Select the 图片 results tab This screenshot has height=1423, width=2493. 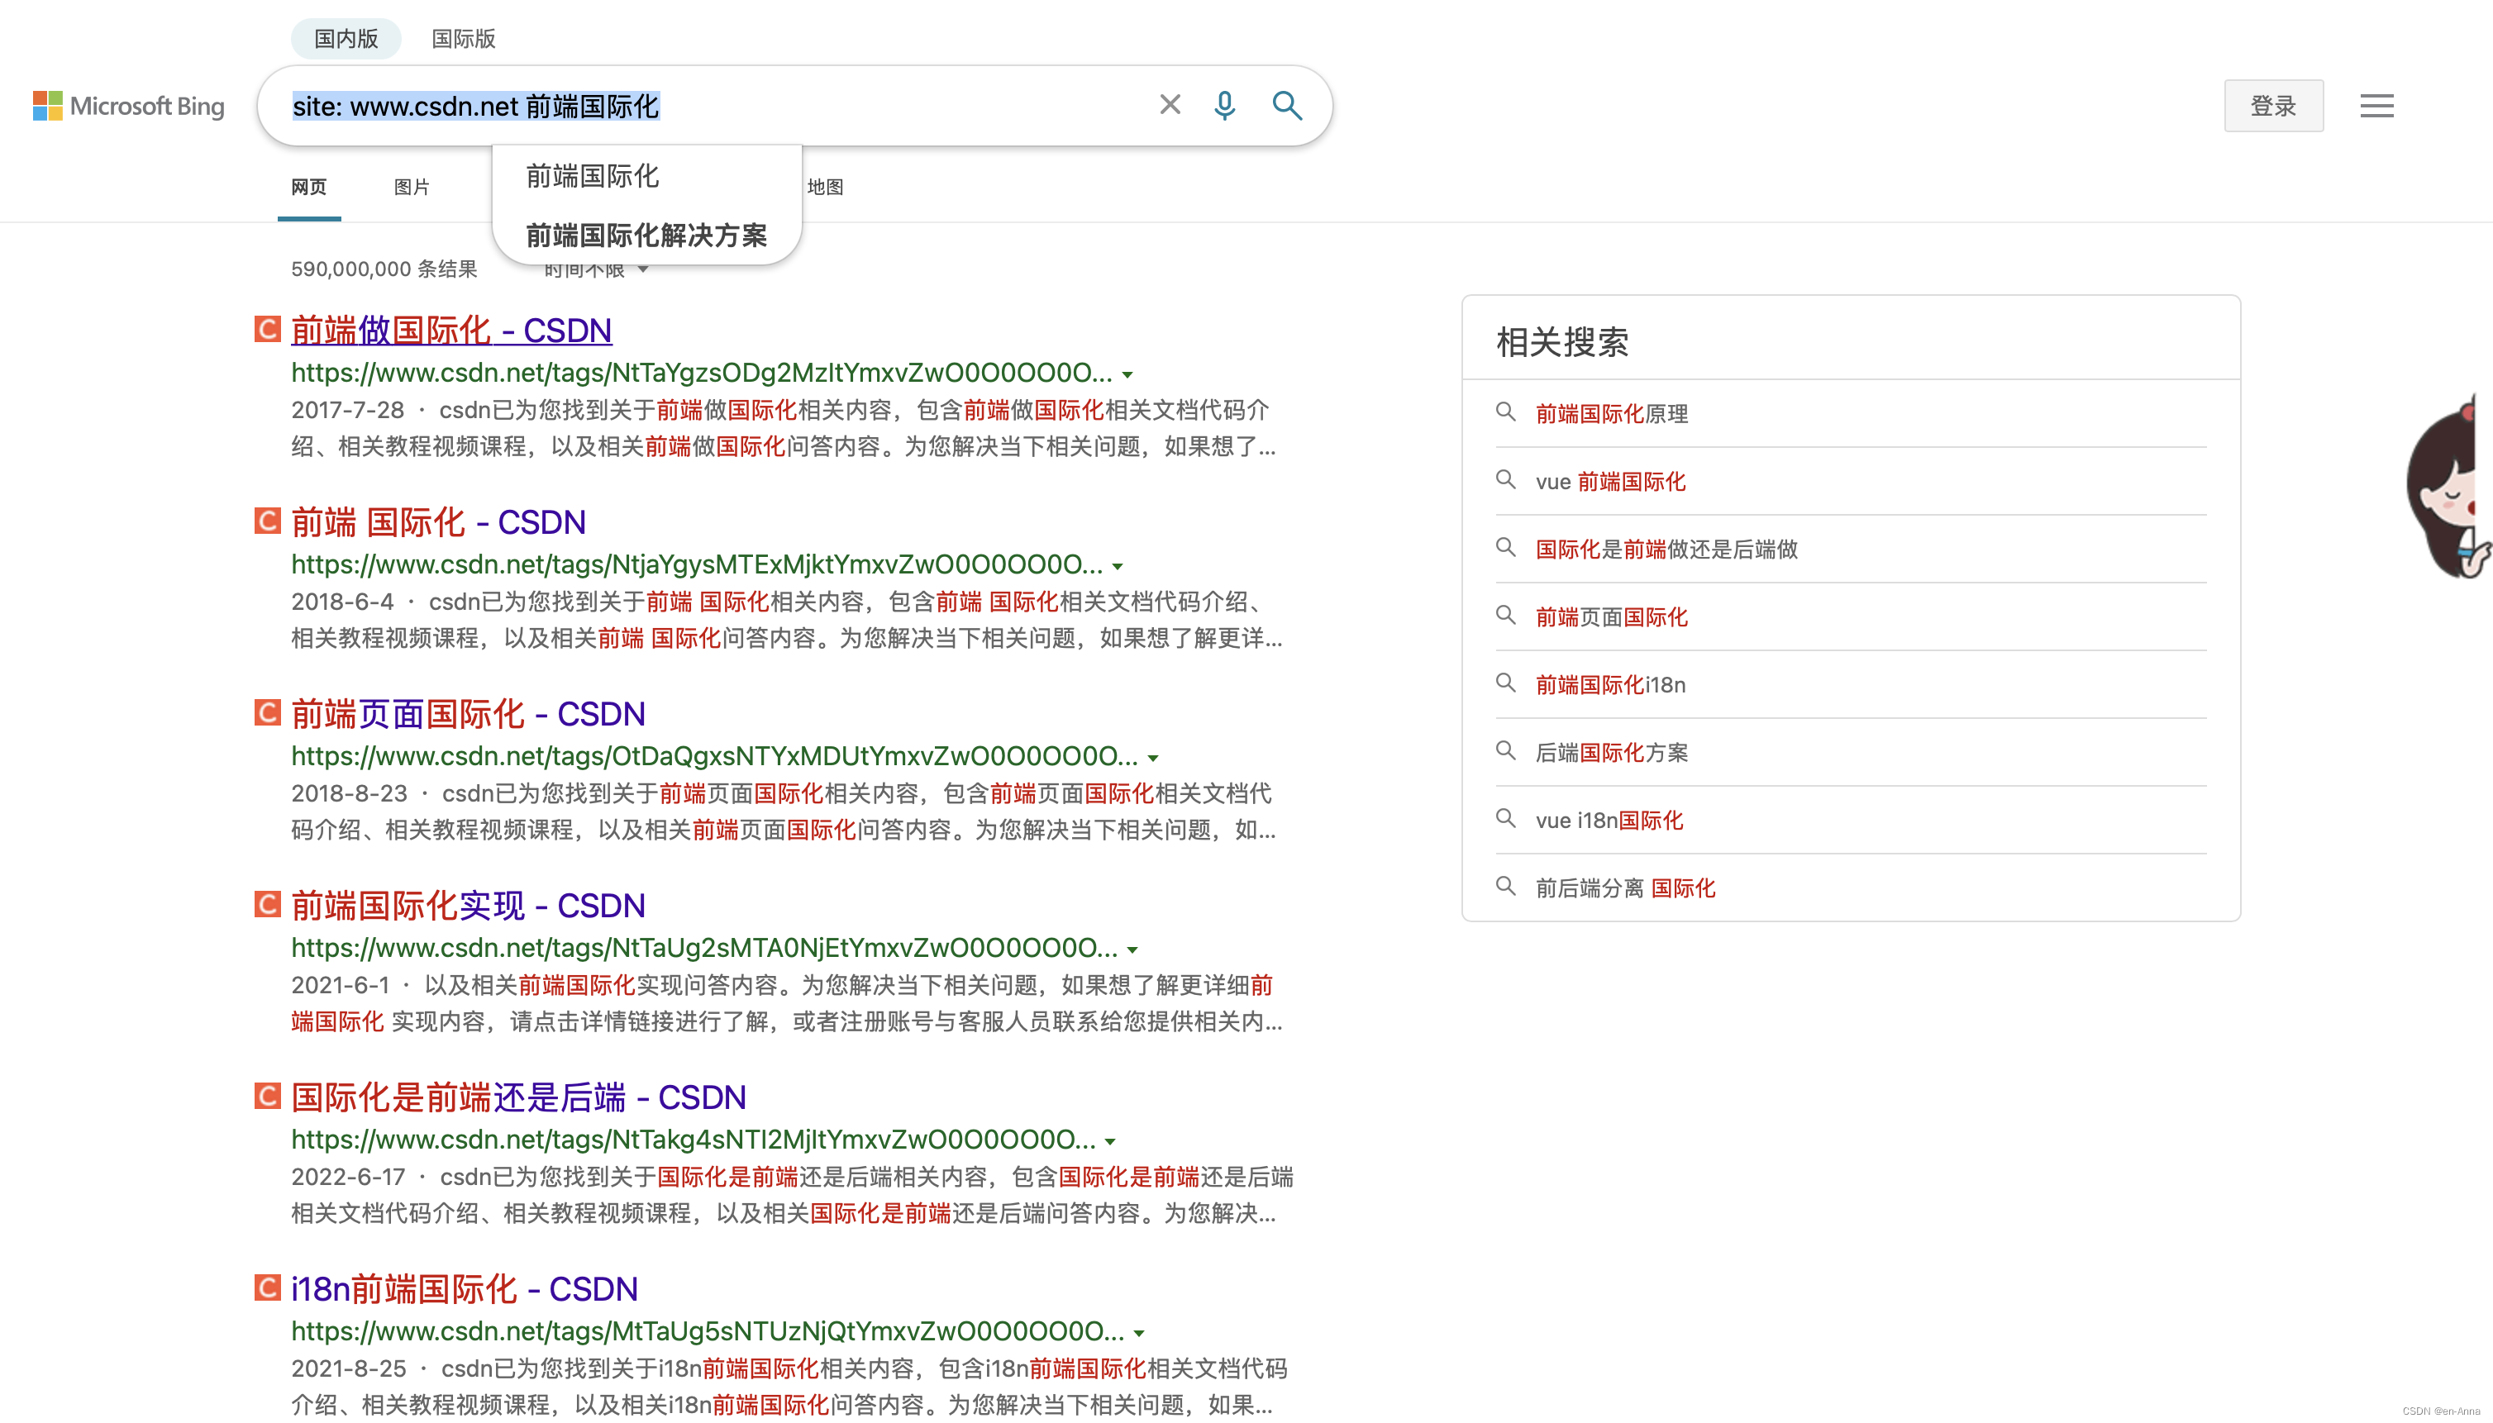(x=412, y=187)
